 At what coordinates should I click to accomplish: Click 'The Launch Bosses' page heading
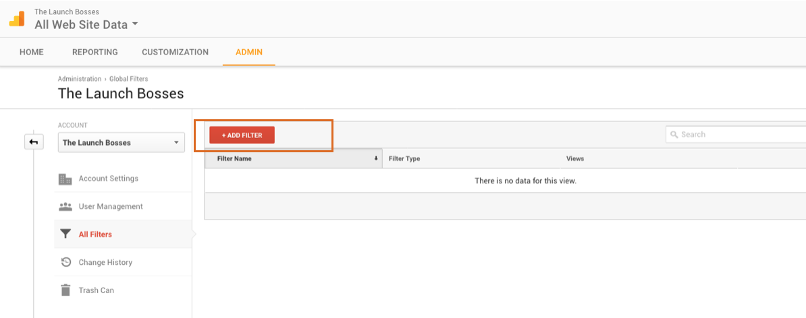(121, 94)
